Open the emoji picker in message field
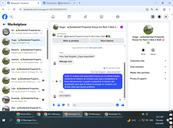The image size is (173, 128). coord(117,105)
